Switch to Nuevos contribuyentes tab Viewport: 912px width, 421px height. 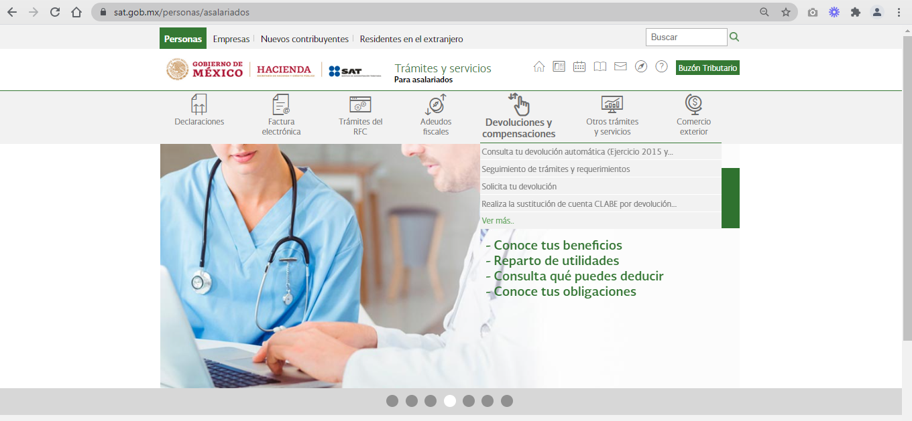304,39
